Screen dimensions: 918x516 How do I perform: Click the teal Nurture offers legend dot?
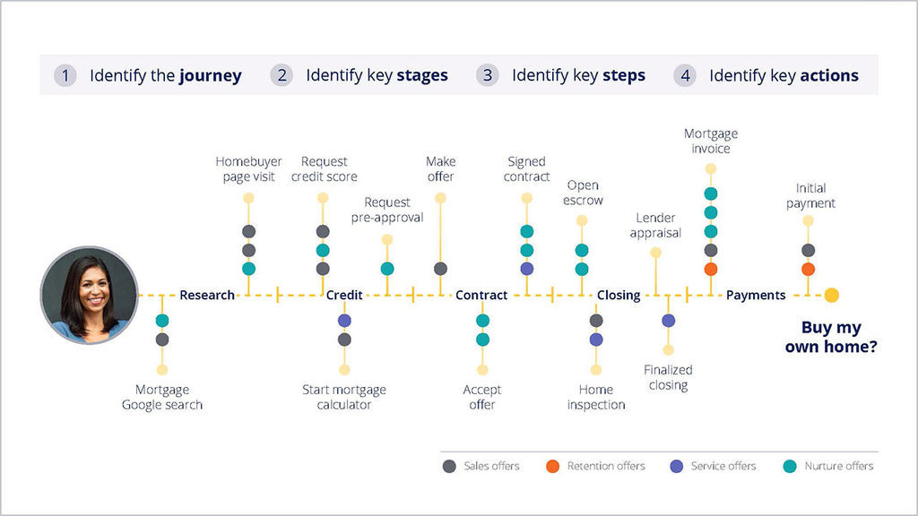[790, 466]
